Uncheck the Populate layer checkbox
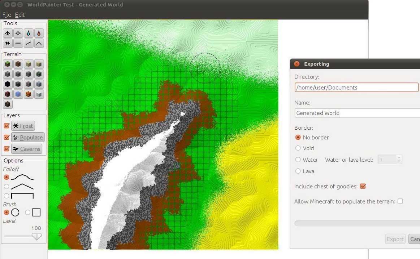 pyautogui.click(x=7, y=137)
